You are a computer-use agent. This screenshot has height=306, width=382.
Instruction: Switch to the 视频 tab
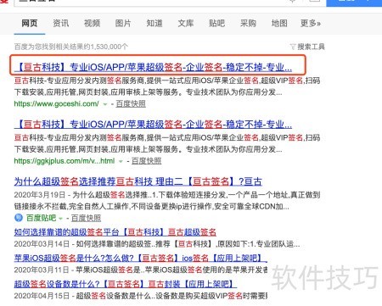tap(92, 23)
